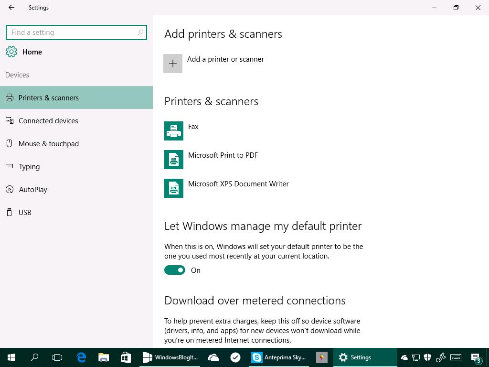This screenshot has width=489, height=367.
Task: Select Printers & scanners in the sidebar
Action: pos(76,97)
